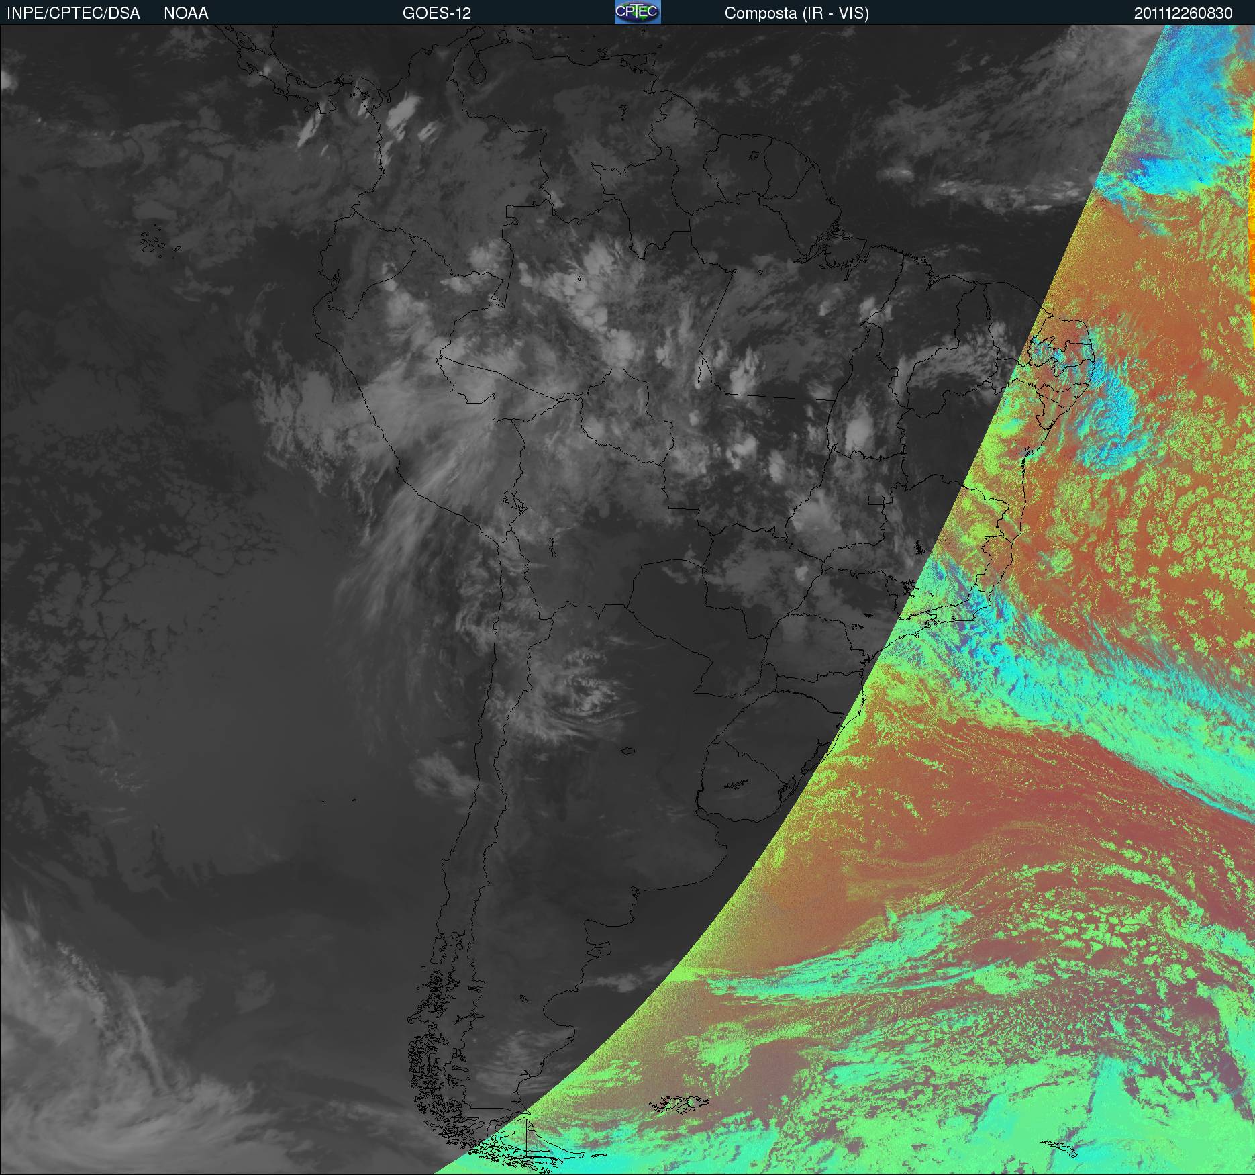
Task: Click the NOAA label in header
Action: [x=186, y=13]
